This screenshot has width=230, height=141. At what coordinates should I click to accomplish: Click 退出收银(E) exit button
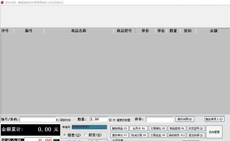tap(196, 135)
